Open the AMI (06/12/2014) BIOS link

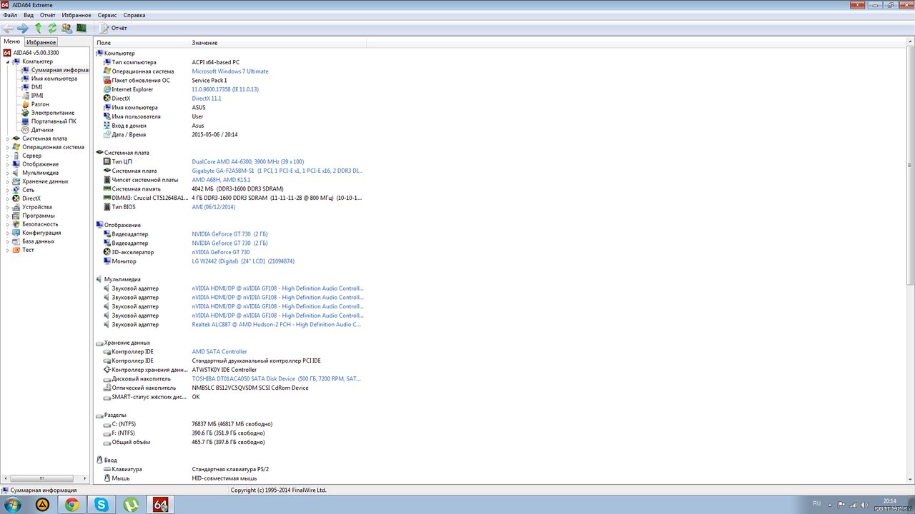pyautogui.click(x=214, y=207)
